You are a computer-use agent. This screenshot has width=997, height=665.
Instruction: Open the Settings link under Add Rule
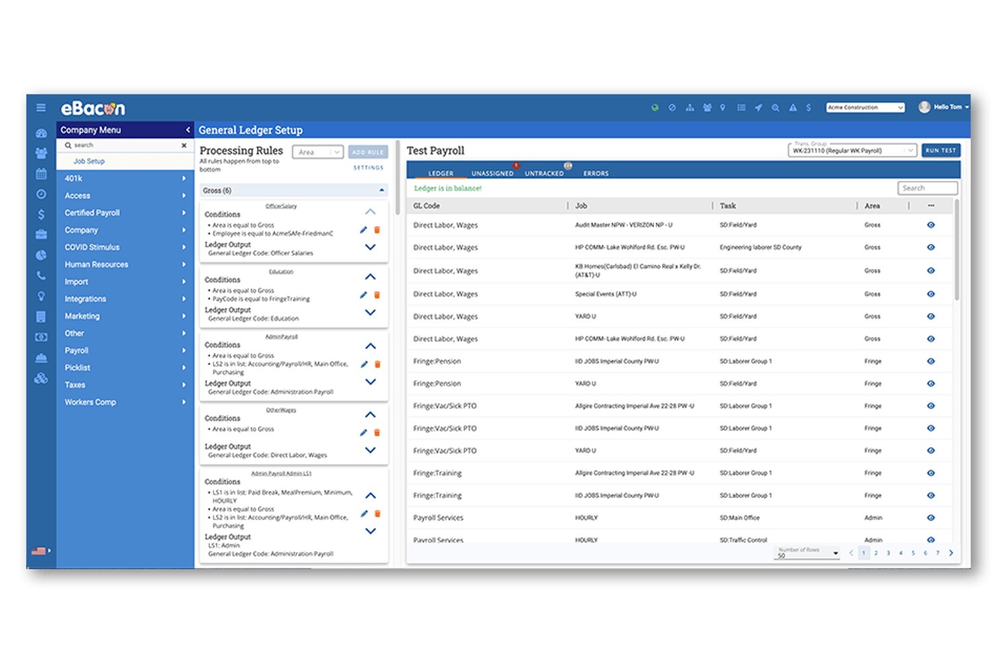coord(368,168)
